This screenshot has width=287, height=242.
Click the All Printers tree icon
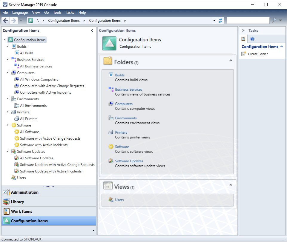(17, 118)
